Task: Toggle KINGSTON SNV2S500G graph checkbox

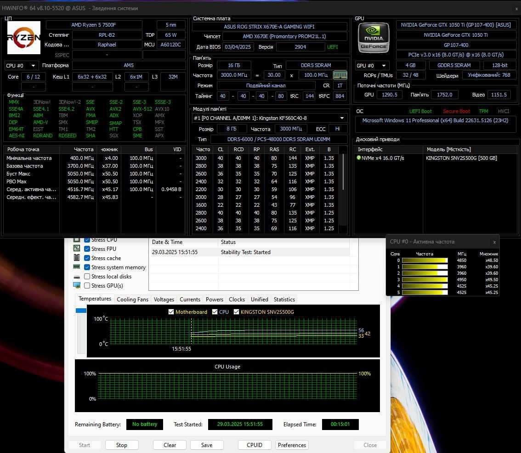Action: [x=236, y=312]
